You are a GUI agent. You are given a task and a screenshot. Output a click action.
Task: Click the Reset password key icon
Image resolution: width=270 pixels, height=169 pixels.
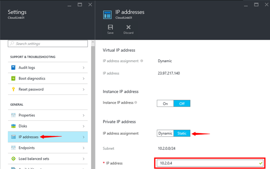[x=13, y=89]
